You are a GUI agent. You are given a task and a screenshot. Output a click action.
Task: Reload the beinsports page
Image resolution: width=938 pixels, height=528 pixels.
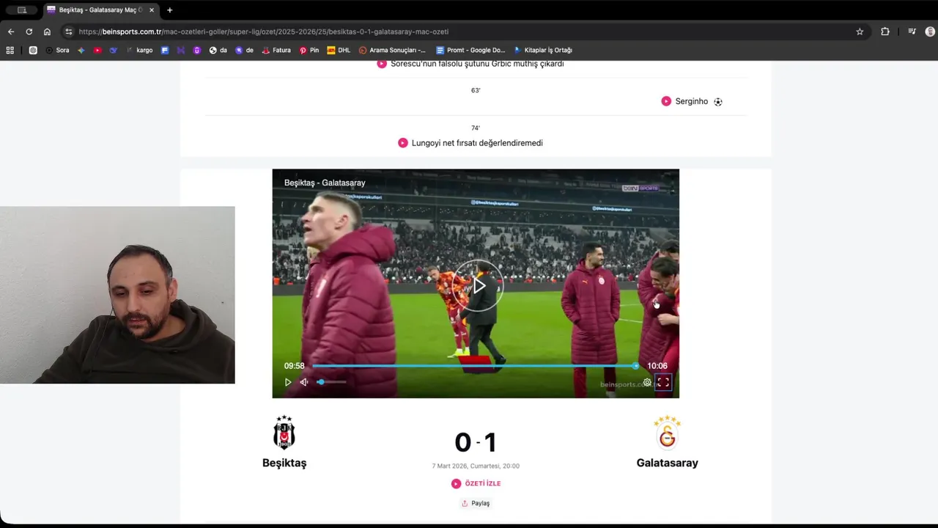pos(29,32)
